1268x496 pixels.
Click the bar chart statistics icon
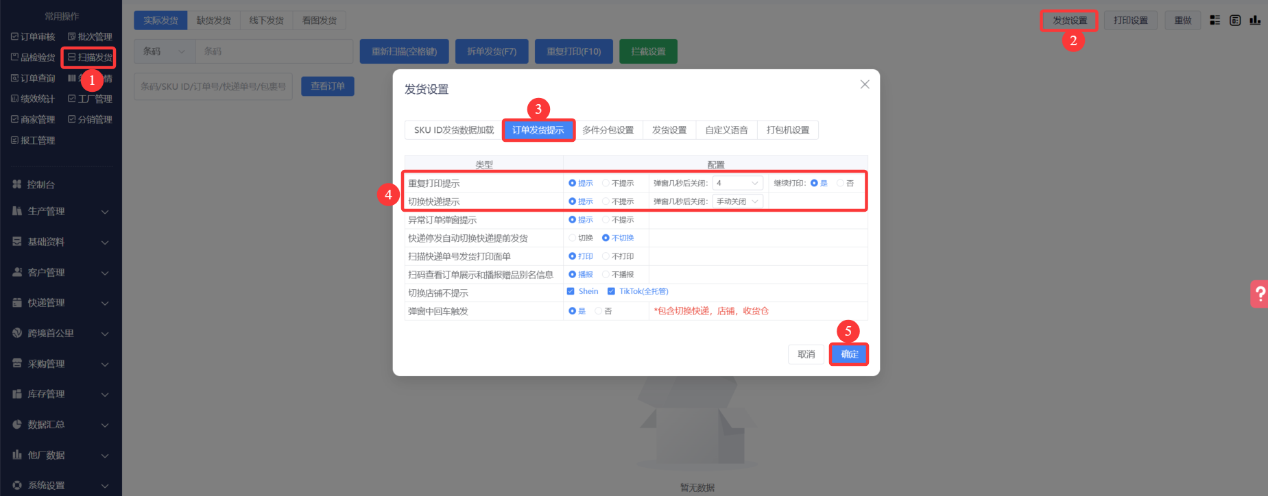coord(1255,21)
